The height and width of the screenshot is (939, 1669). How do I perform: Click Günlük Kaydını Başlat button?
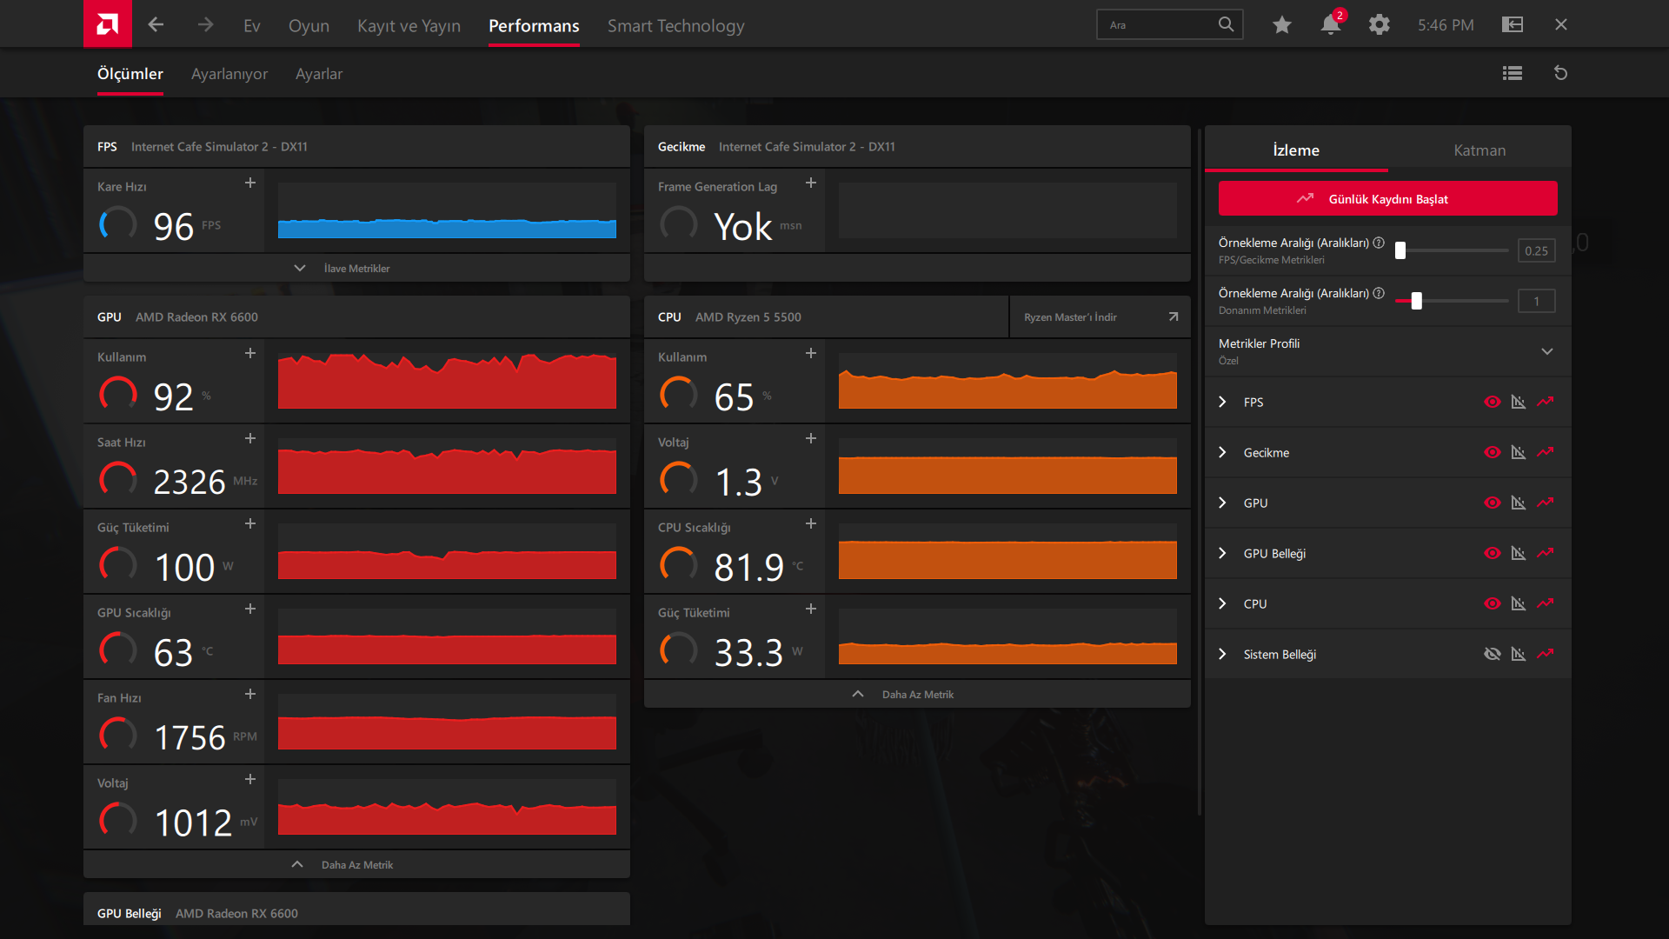[x=1387, y=199]
